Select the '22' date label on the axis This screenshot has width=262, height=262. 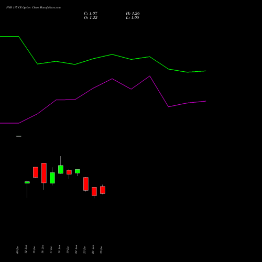(76, 249)
